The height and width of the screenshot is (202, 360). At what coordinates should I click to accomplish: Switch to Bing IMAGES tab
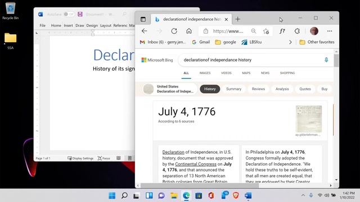pos(205,73)
